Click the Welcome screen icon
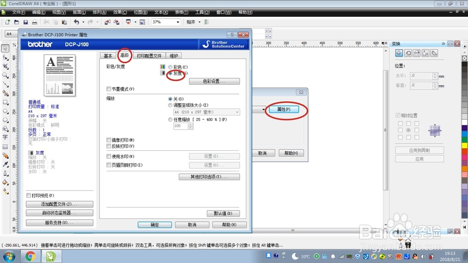This screenshot has height=263, width=468. coord(142,22)
